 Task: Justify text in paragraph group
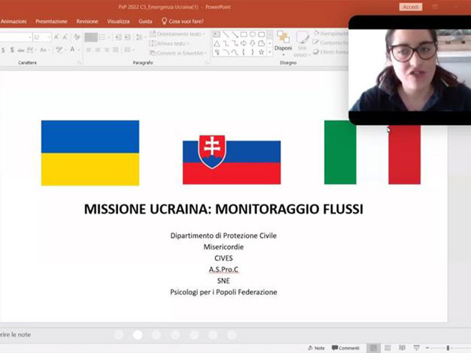coord(115,50)
